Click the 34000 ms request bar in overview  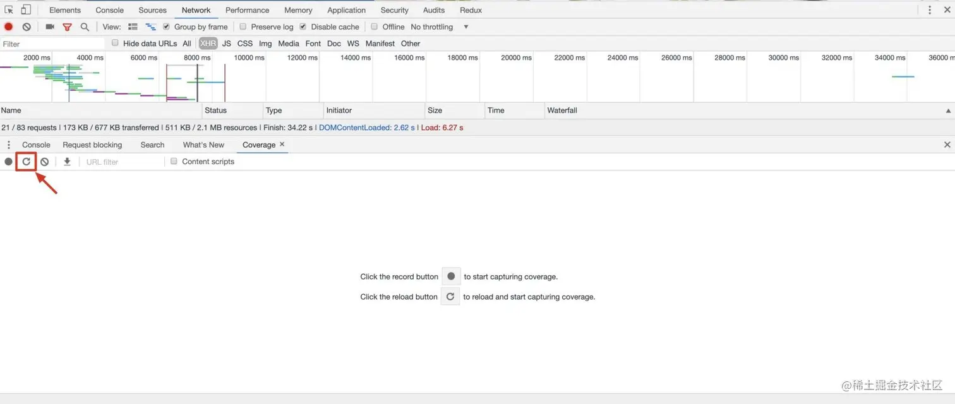pos(903,76)
